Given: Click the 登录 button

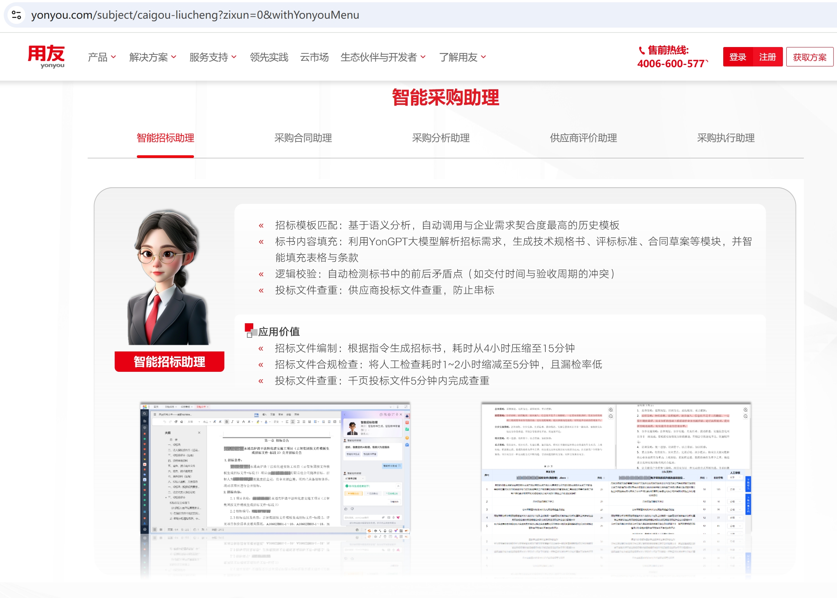Looking at the screenshot, I should click(x=737, y=57).
